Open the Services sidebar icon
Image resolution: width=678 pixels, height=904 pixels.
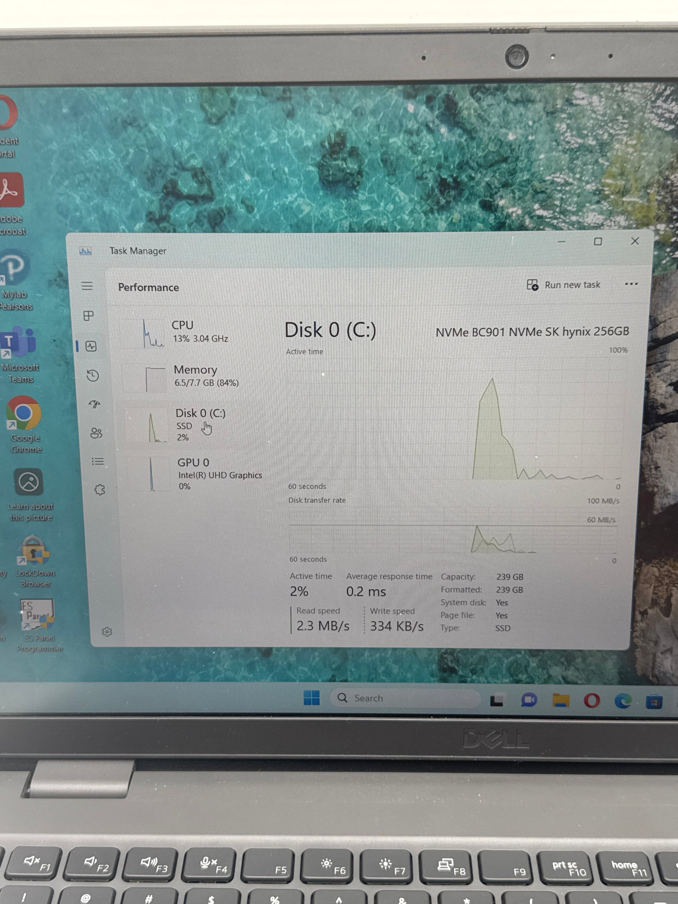click(100, 489)
